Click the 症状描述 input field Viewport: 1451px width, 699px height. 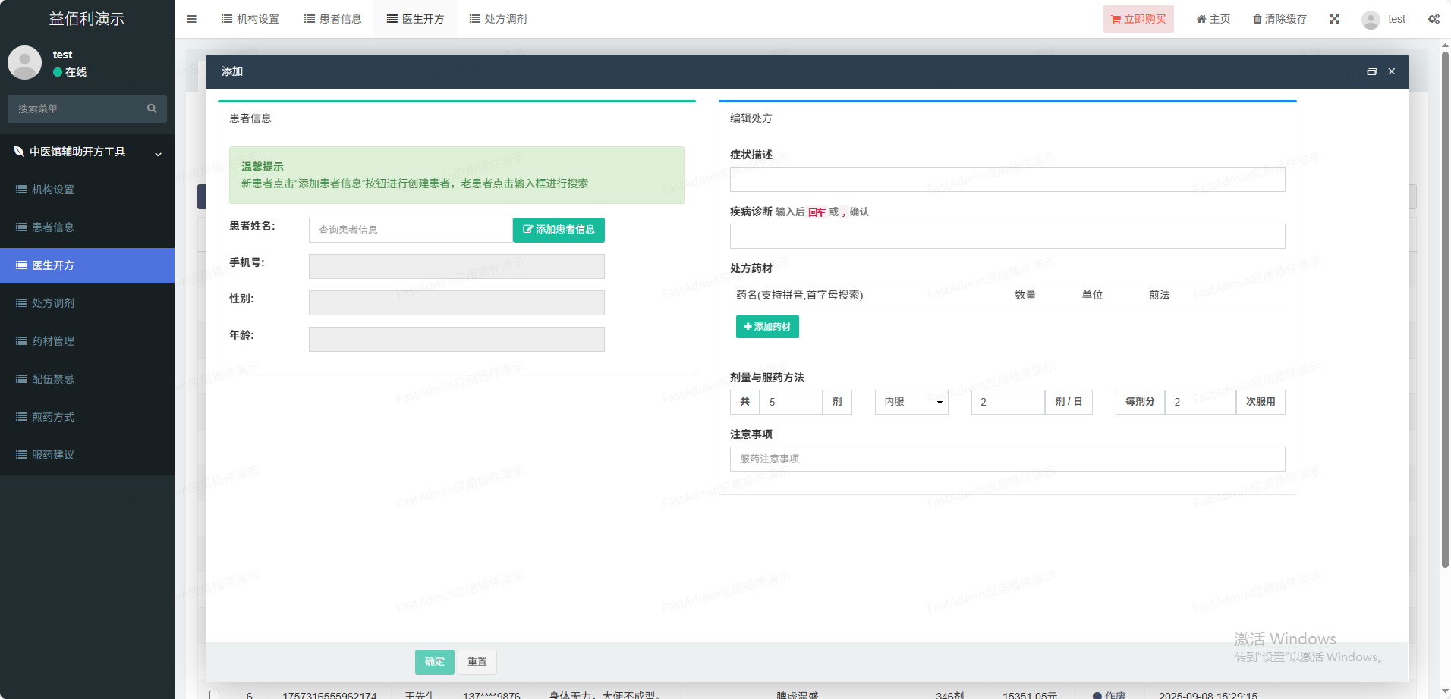pos(1007,180)
